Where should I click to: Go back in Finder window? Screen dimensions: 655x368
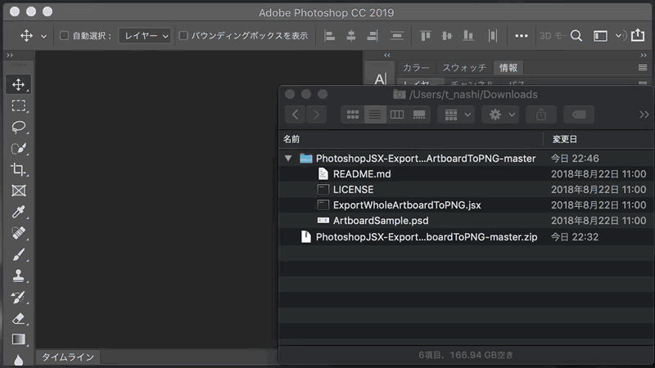[295, 114]
